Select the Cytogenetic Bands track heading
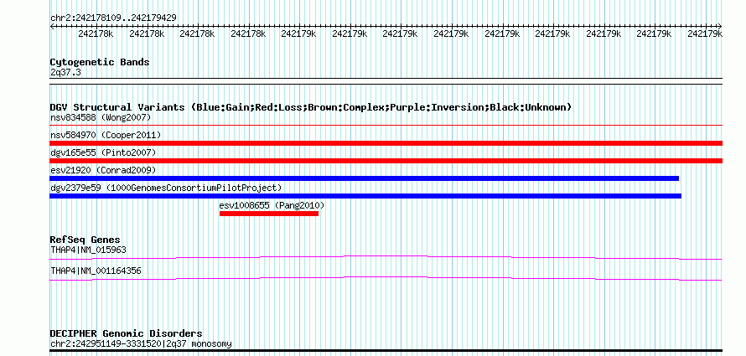Screen dimensions: 746x356 pyautogui.click(x=100, y=62)
